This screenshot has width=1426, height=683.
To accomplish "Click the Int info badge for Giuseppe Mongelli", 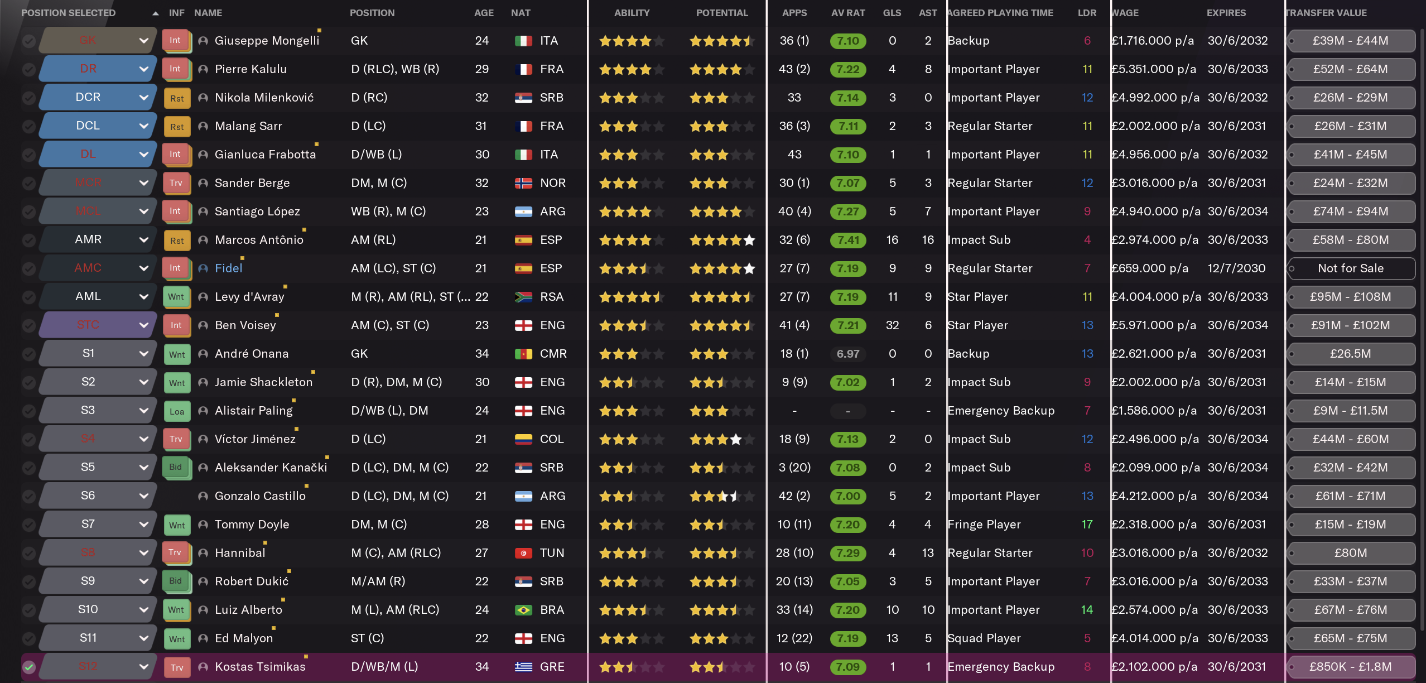I will point(175,40).
